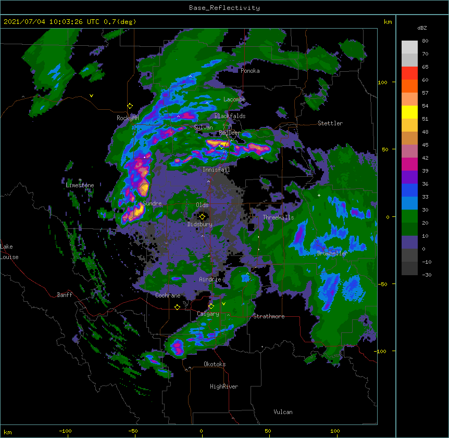Select the 100 tick on right vertical axis

tap(382, 82)
